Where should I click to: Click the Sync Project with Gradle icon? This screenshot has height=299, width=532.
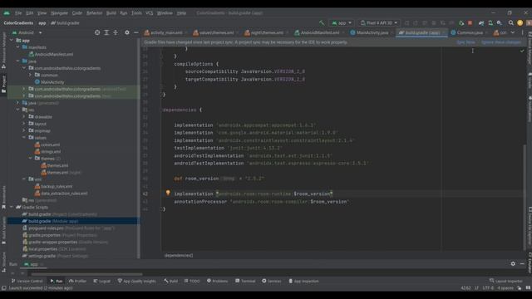[x=481, y=23]
